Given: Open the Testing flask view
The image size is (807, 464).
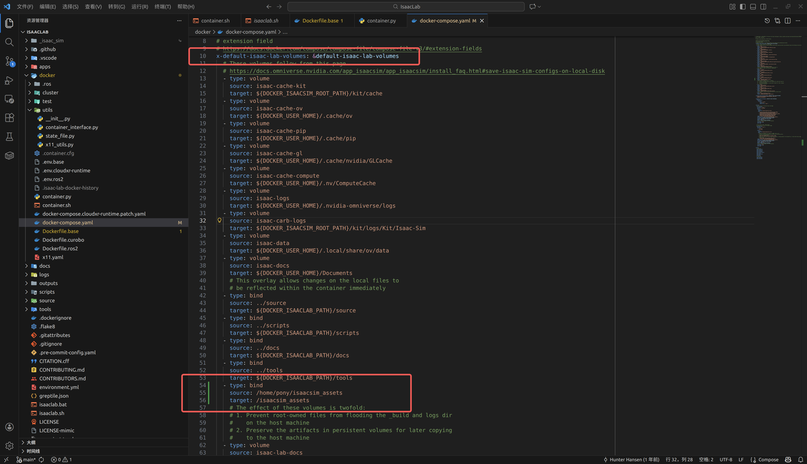Looking at the screenshot, I should (9, 137).
